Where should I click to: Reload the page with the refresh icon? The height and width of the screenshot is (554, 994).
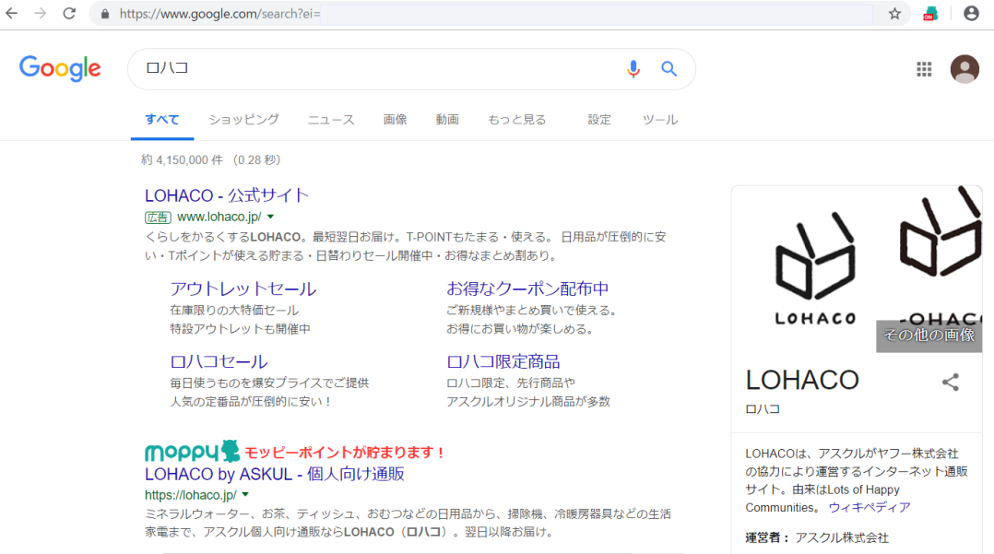[x=70, y=13]
